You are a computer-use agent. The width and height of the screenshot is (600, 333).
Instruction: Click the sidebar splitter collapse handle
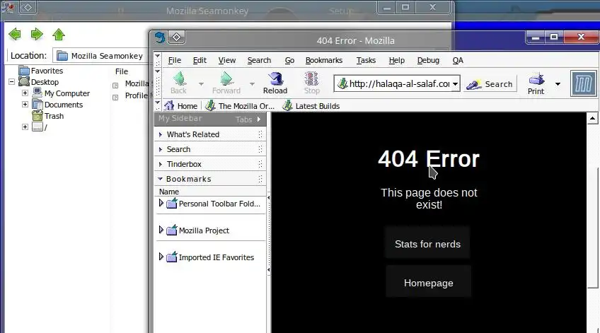269,233
